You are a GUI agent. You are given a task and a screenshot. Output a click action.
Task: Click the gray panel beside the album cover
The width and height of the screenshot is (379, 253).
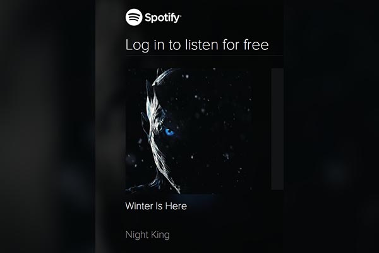pos(277,129)
